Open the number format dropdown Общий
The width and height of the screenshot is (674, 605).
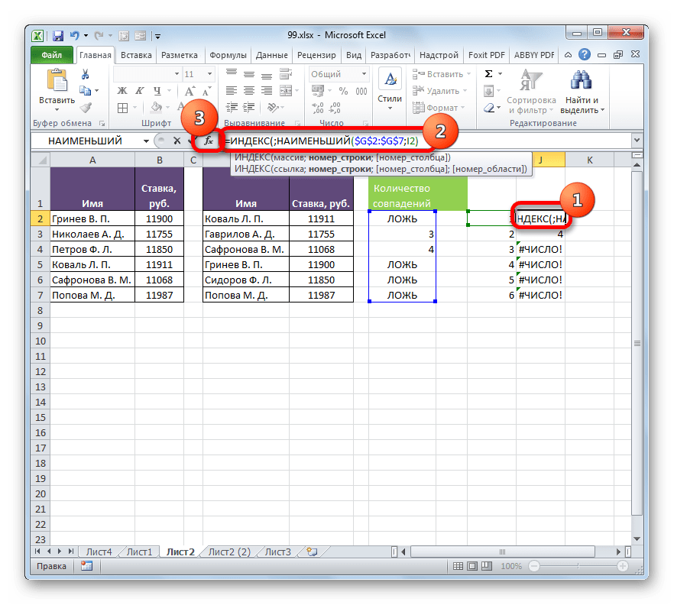point(364,74)
